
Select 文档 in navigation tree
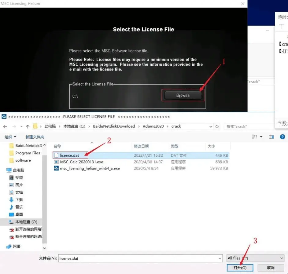click(16, 192)
